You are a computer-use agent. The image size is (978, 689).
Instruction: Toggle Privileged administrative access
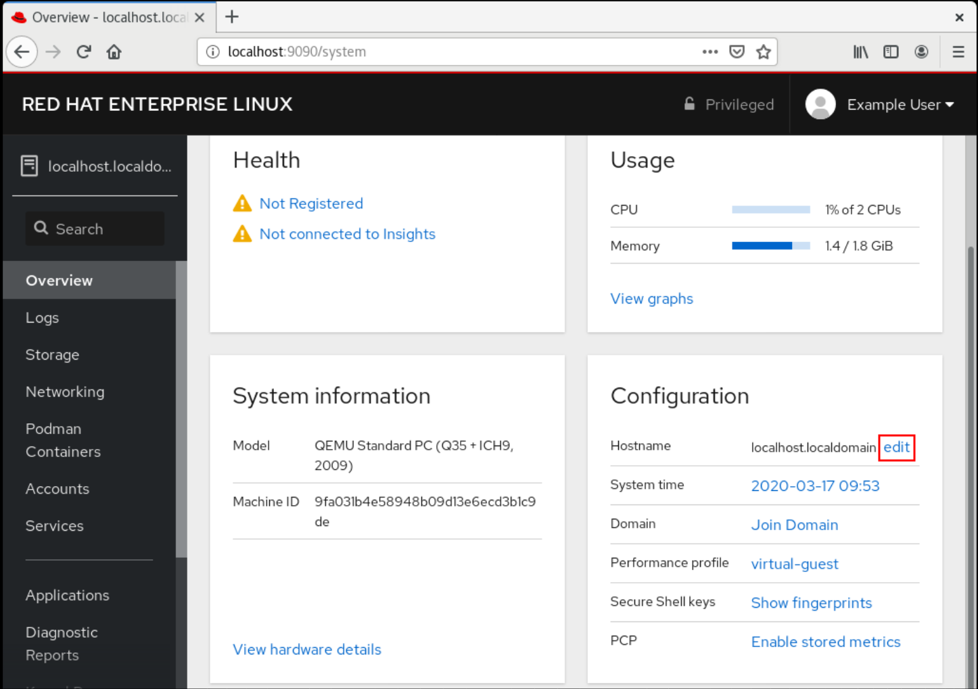[728, 104]
